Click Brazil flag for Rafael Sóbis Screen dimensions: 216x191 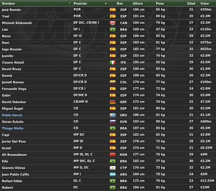pyautogui.click(x=113, y=181)
